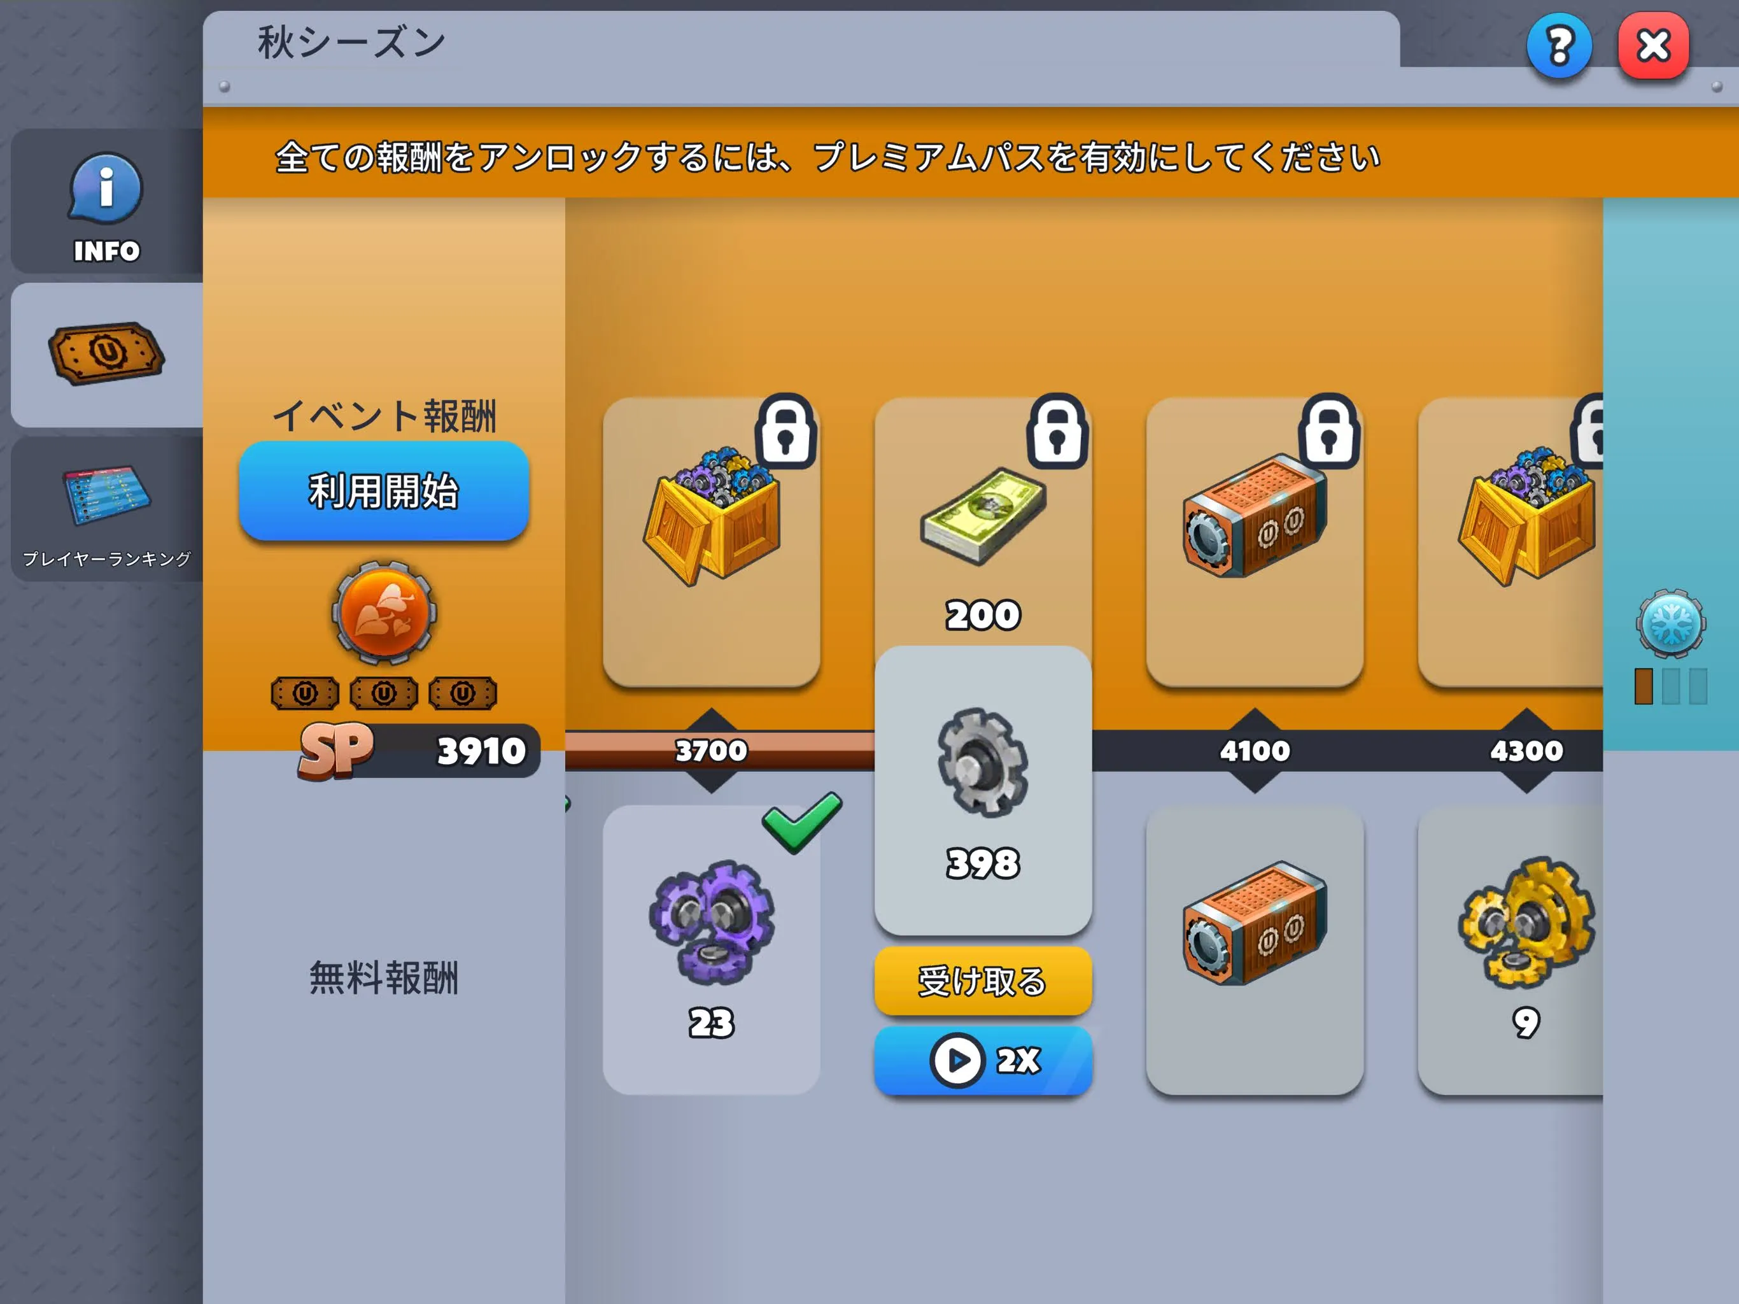Tap the 4300 milestone marker

coord(1526,750)
